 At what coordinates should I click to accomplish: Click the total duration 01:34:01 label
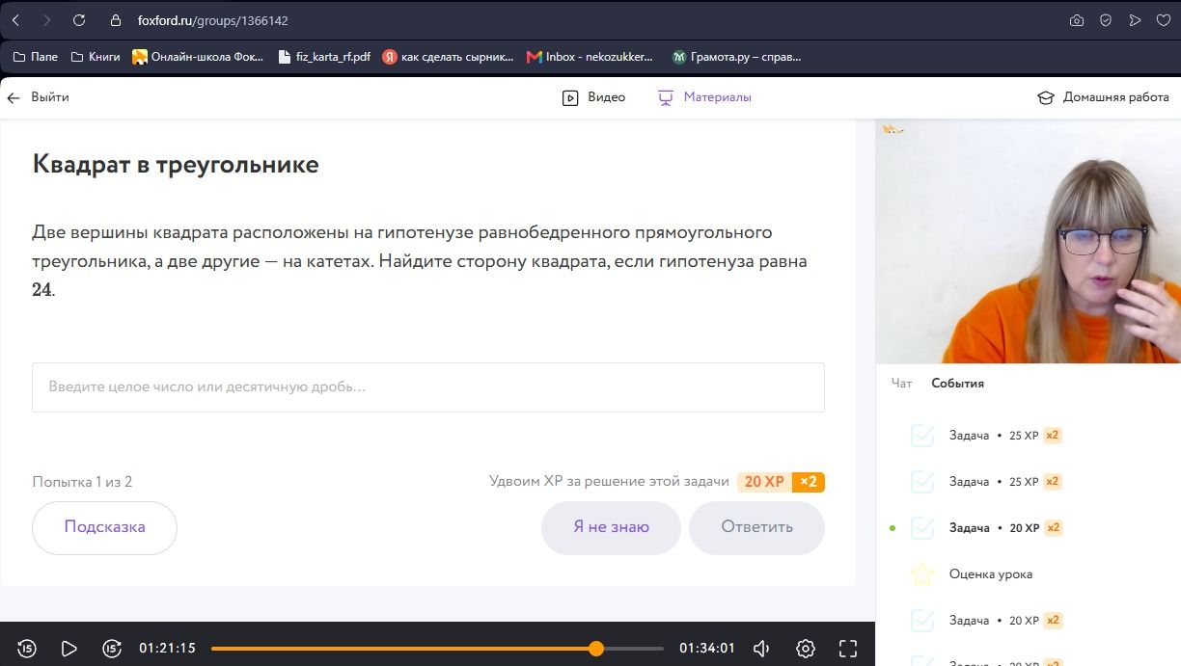click(x=707, y=649)
